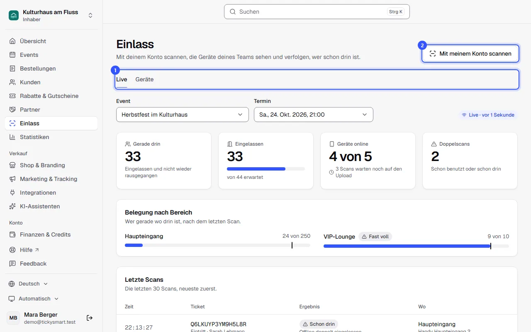Click the Kulturhaus am Fluss logo icon
This screenshot has height=332, width=531.
14,15
